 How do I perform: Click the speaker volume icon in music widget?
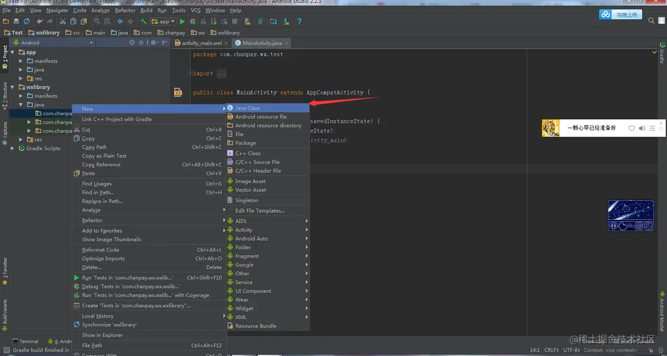(x=642, y=128)
